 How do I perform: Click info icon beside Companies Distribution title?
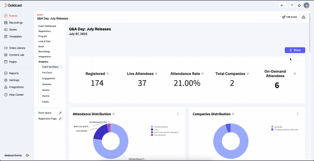click(233, 114)
